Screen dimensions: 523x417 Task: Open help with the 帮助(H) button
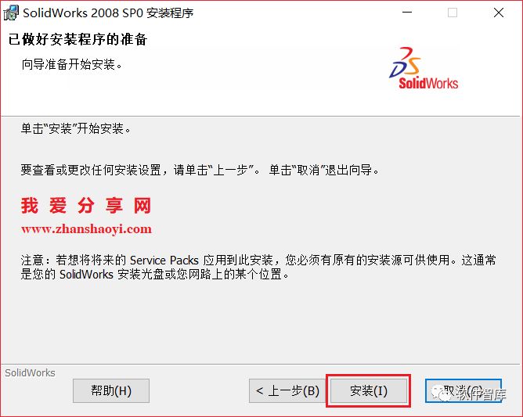coord(111,390)
